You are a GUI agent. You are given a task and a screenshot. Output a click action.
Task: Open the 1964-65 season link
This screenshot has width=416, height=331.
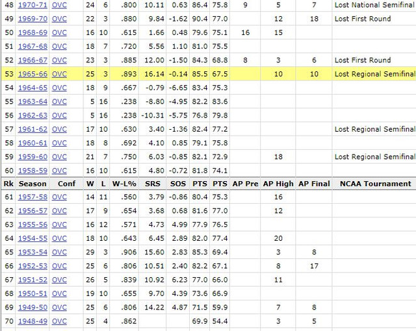pyautogui.click(x=32, y=88)
